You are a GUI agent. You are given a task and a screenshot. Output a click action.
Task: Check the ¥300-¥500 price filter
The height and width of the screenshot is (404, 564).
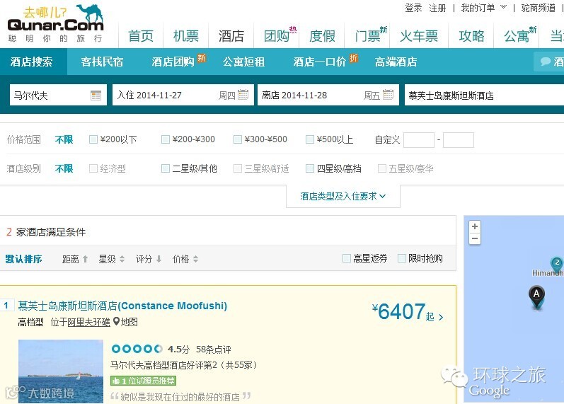(x=237, y=139)
